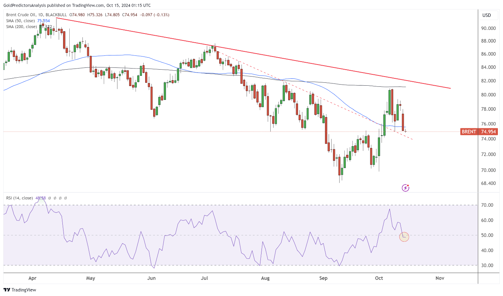Image resolution: width=503 pixels, height=296 pixels.
Task: Click the Jun label on time axis
Action: (152, 278)
